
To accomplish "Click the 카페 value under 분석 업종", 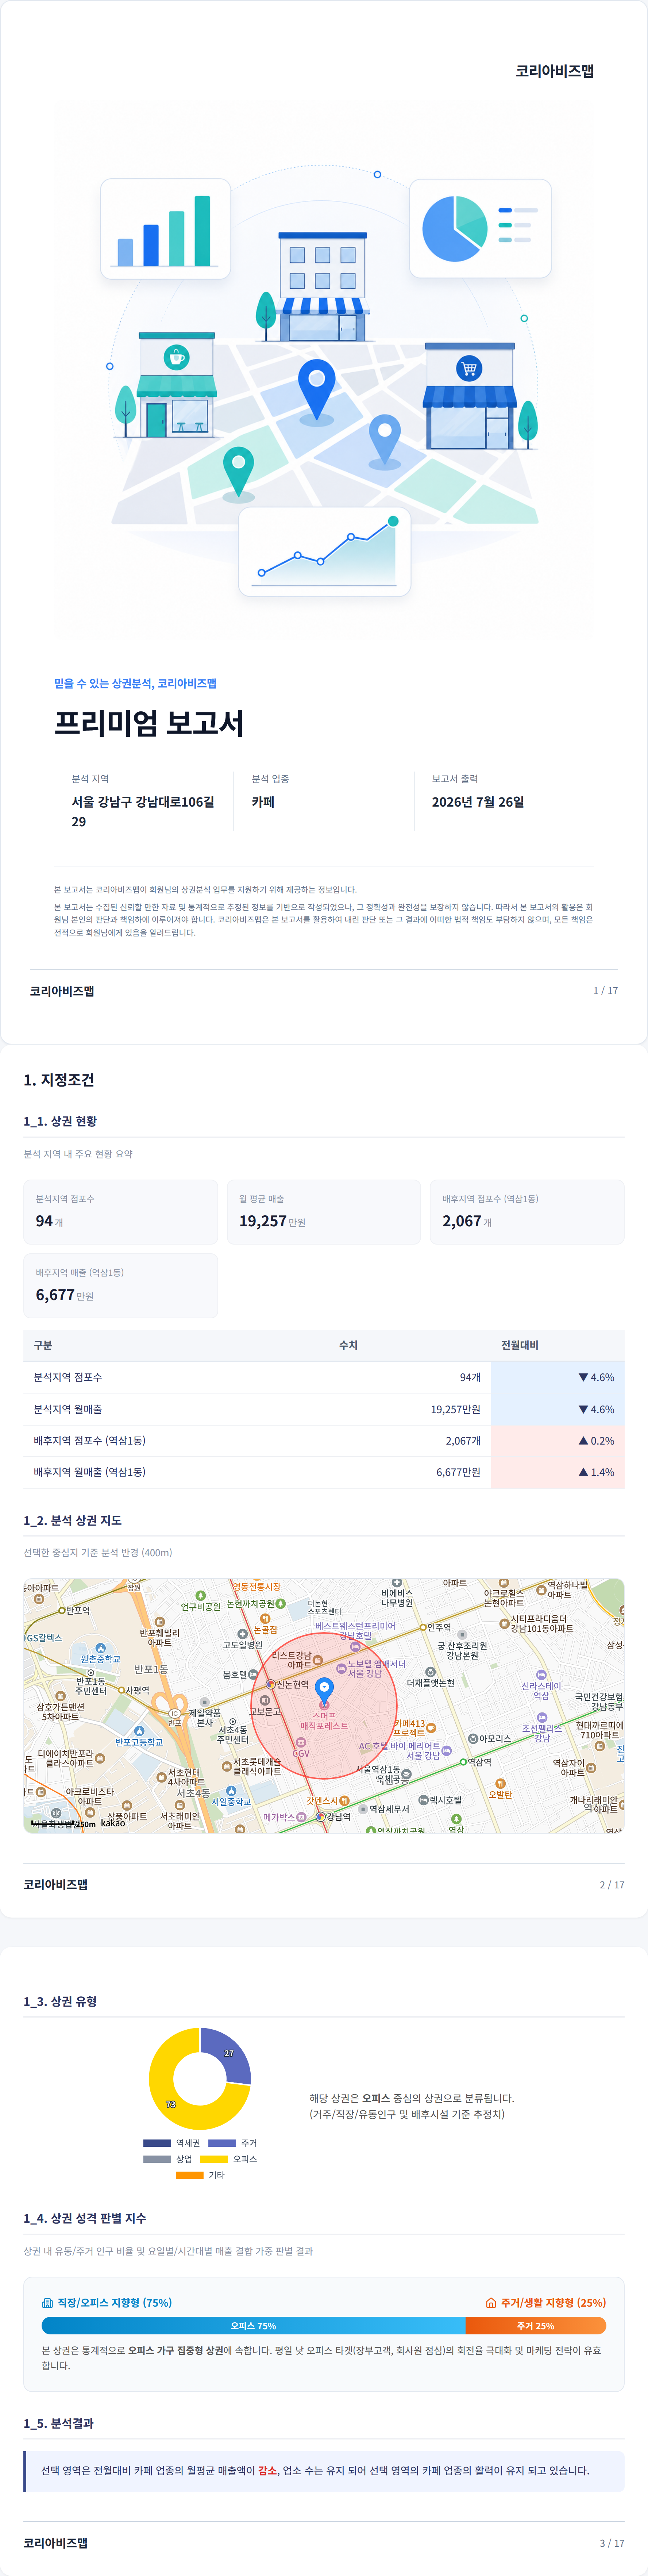I will (263, 802).
